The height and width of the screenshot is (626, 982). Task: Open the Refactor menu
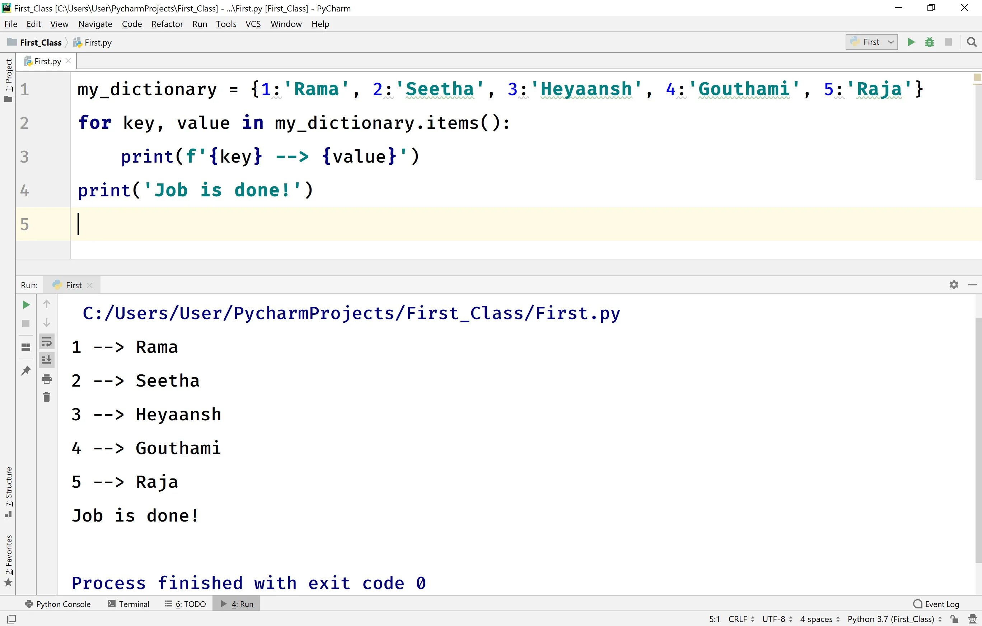click(x=167, y=24)
